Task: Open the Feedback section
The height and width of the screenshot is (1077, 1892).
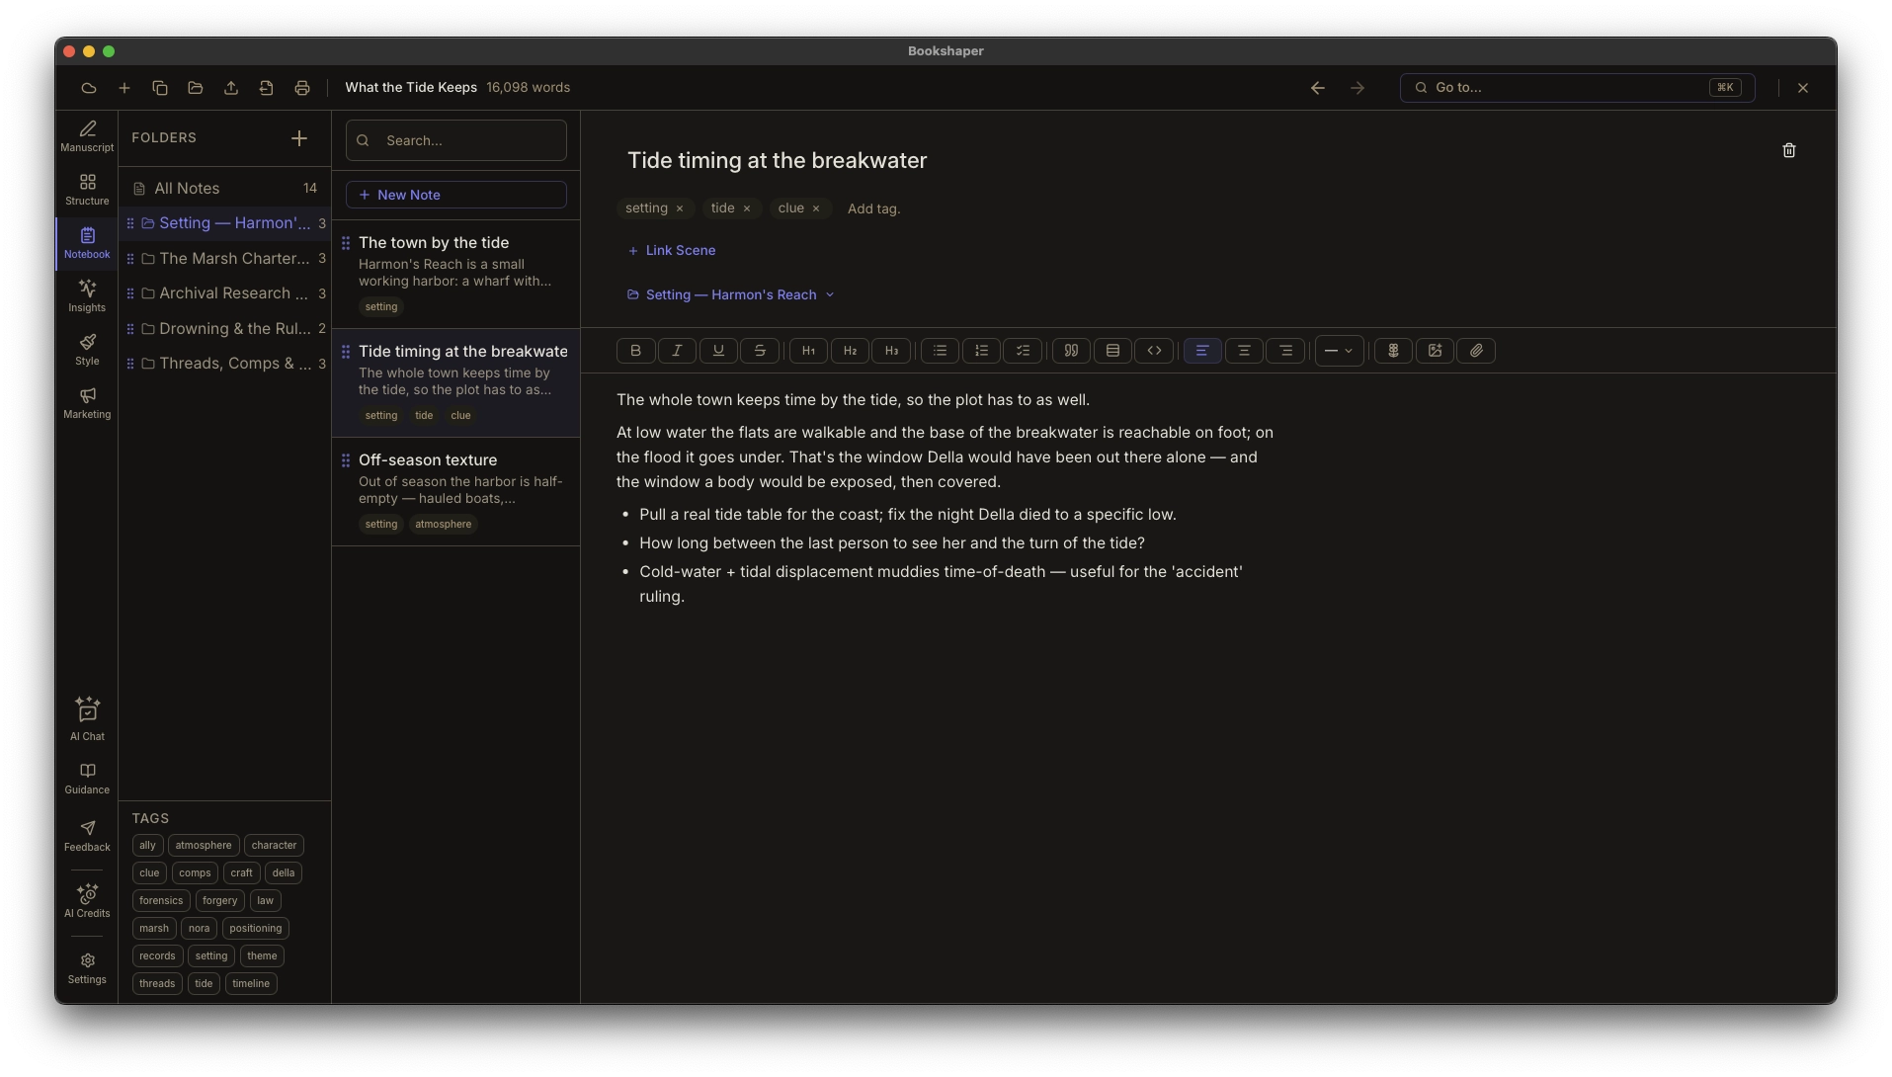Action: point(87,836)
